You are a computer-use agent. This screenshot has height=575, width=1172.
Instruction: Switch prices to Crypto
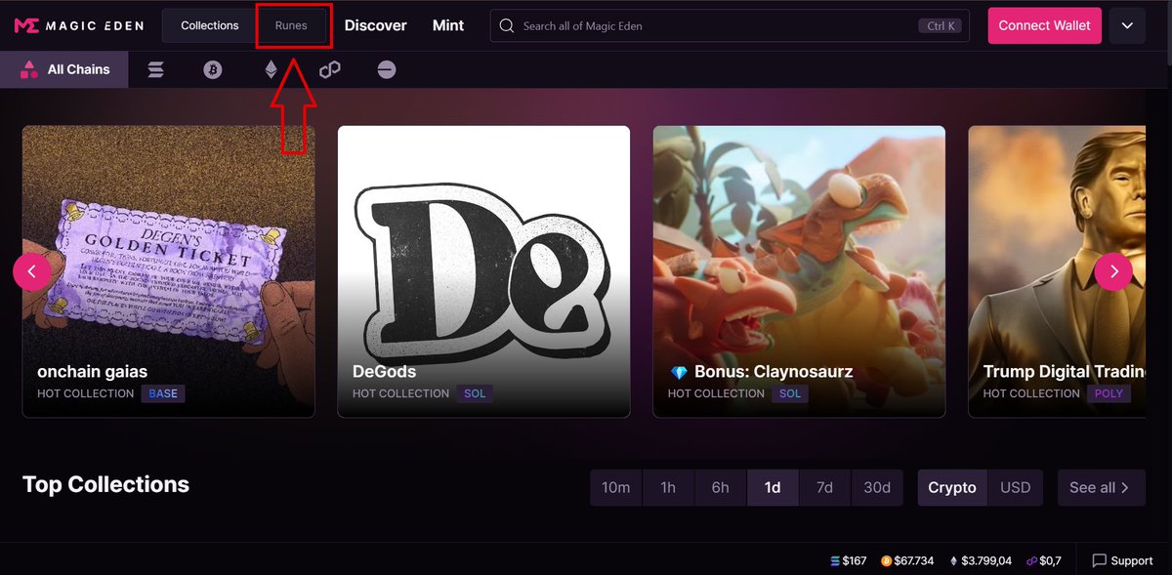point(952,487)
